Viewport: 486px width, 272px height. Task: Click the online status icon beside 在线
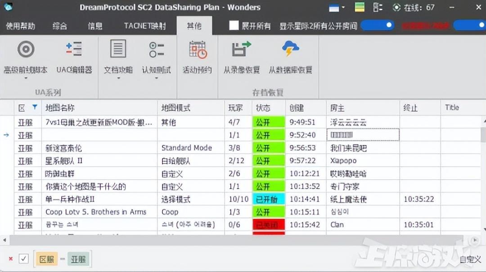coord(396,7)
